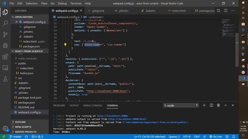Expand the src folder
The width and height of the screenshot is (248, 139).
(x=30, y=78)
